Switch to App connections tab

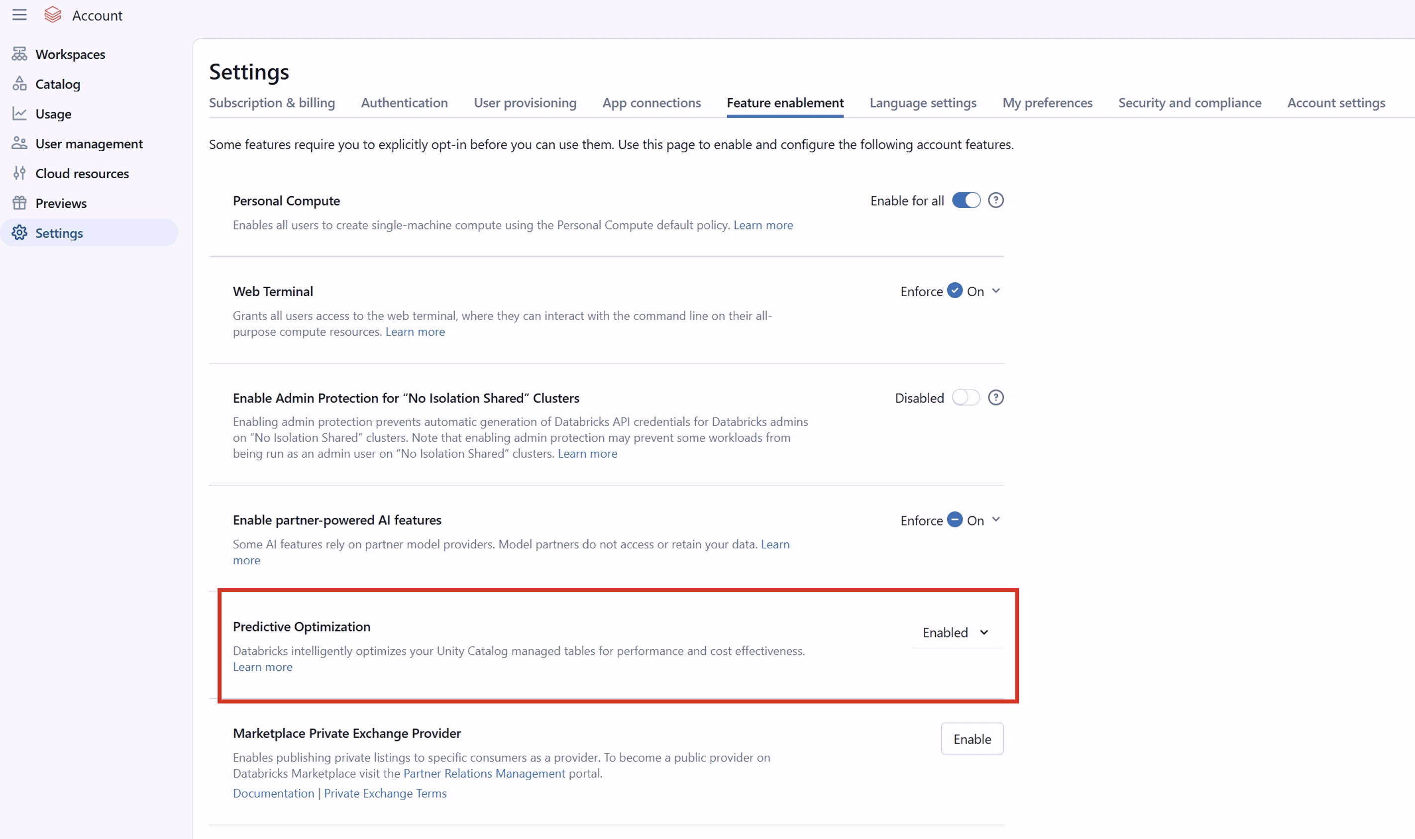point(651,103)
